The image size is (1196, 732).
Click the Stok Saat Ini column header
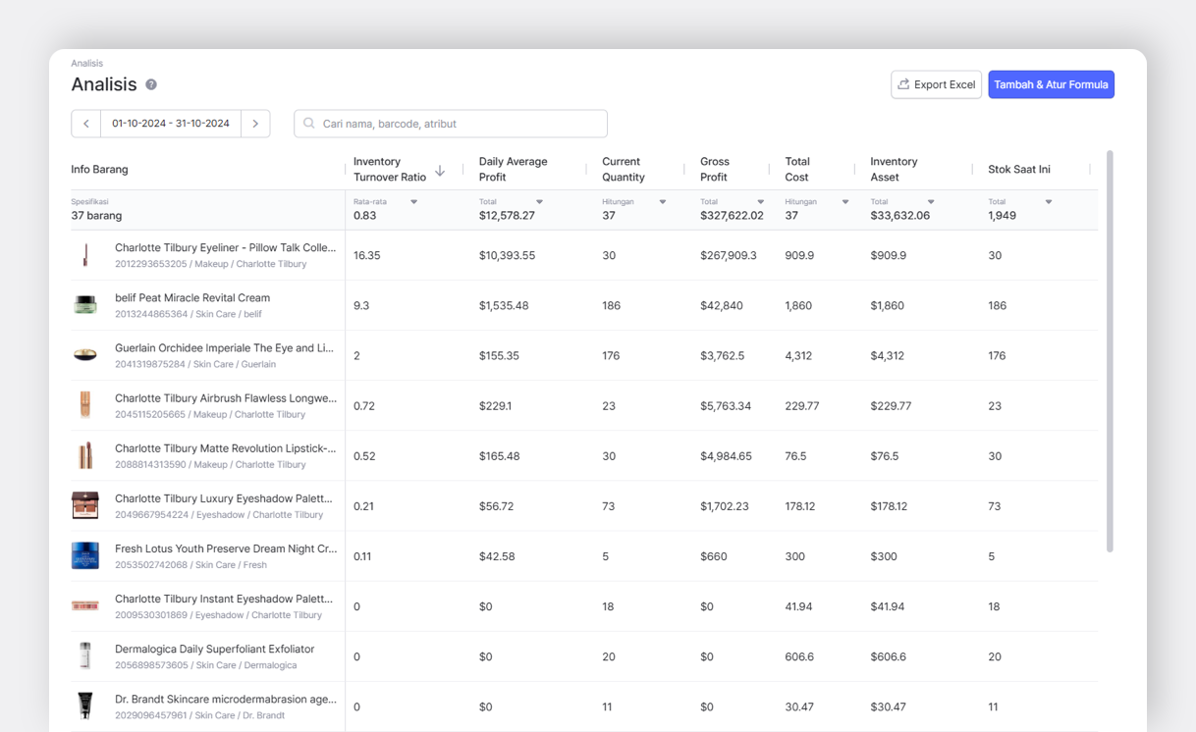(1019, 169)
